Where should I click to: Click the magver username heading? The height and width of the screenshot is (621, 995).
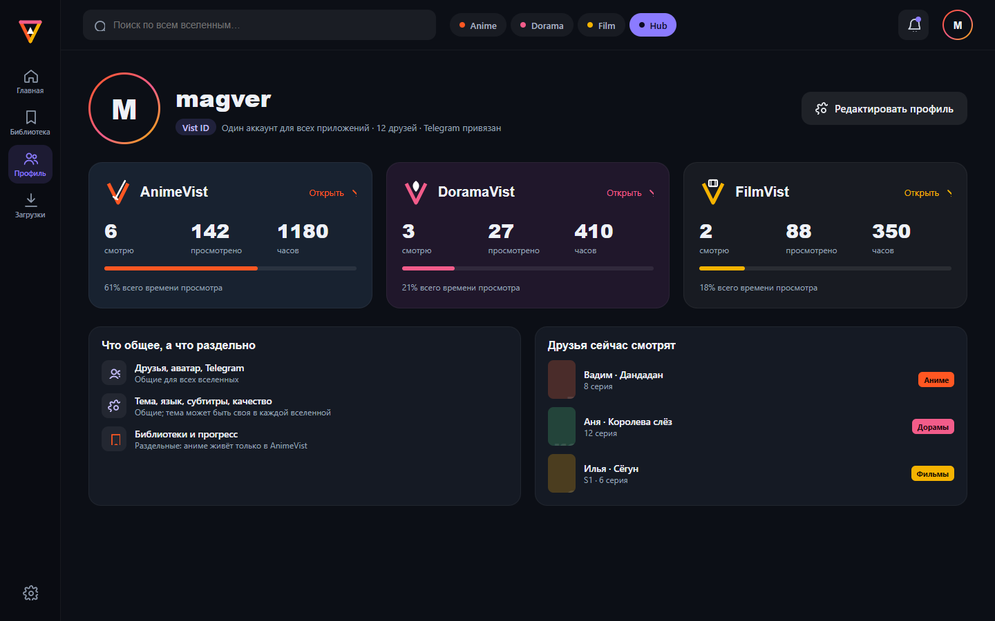[223, 100]
